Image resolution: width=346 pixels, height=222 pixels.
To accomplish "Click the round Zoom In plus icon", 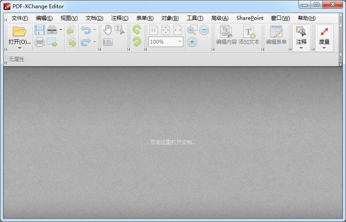I will click(192, 42).
